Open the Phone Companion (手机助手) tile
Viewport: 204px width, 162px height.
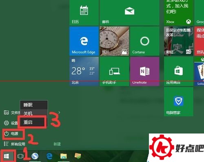pyautogui.click(x=114, y=71)
